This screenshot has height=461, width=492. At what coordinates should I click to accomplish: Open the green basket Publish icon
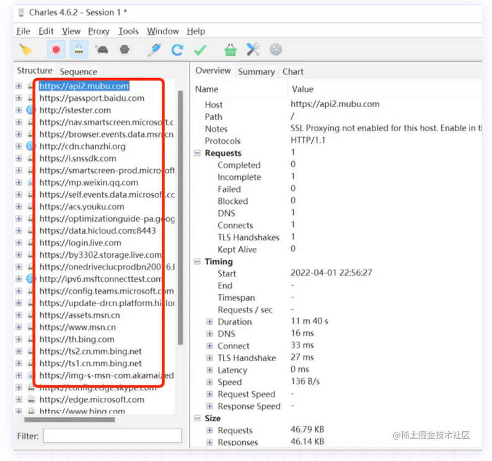231,50
